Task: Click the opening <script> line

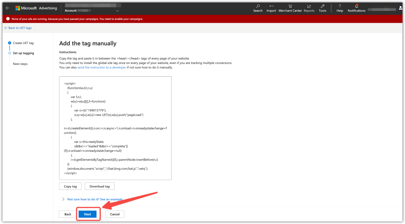Action: 70,83
